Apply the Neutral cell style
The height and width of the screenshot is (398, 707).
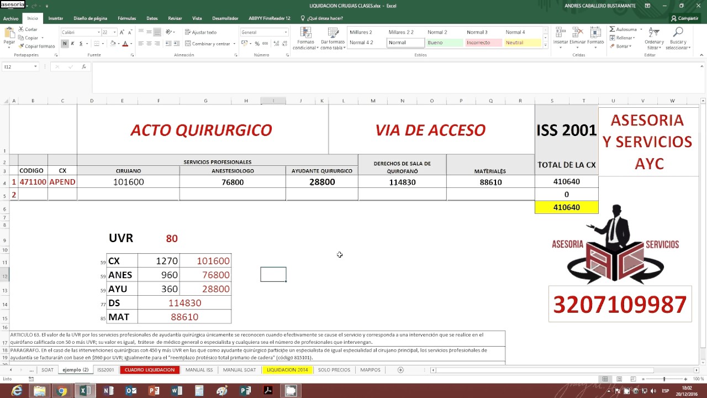click(523, 43)
